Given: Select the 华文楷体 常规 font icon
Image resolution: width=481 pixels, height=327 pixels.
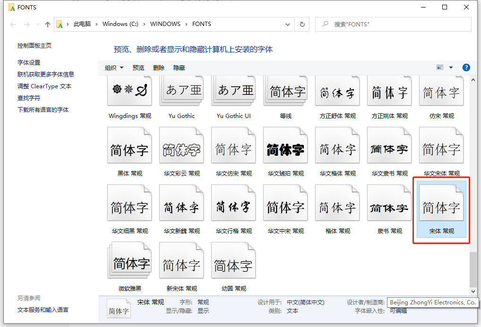Looking at the screenshot, I should pos(337,145).
